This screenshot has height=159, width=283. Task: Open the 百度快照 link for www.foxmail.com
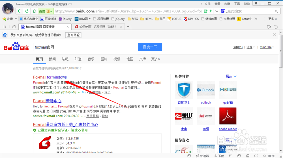pos(95,92)
